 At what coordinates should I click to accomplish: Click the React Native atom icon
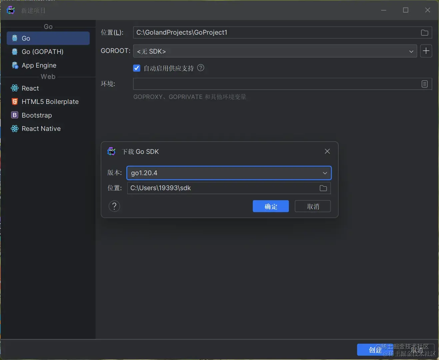point(15,129)
